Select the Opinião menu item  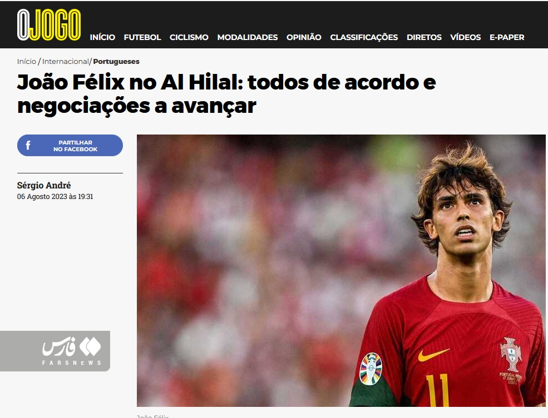pos(304,37)
